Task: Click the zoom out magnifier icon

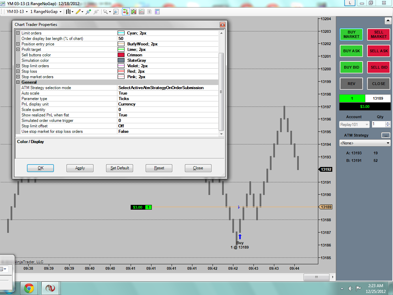Action: coord(96,12)
